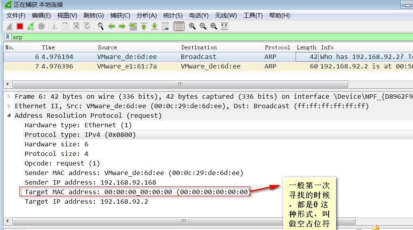The image size is (413, 230).
Task: Click the reload capture file icon
Action: [87, 26]
